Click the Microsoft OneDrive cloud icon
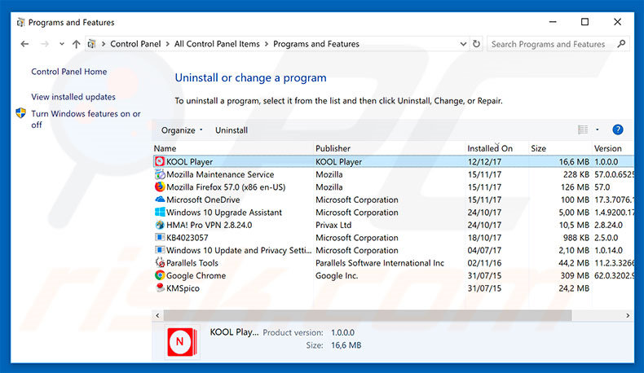Screen dimensions: 644x373 (159, 200)
